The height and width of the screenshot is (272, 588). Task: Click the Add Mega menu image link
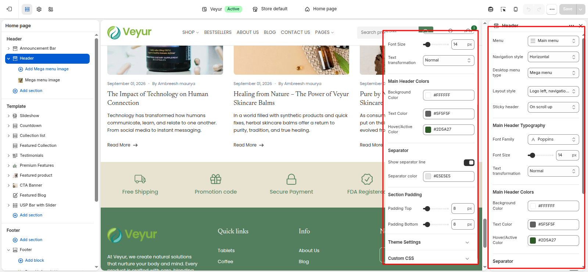click(47, 69)
